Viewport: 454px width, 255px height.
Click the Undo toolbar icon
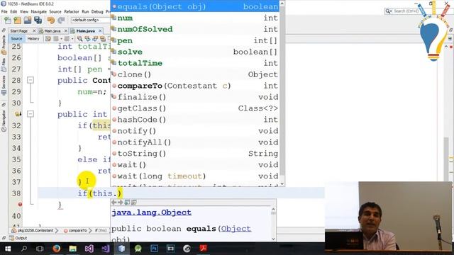(51, 21)
